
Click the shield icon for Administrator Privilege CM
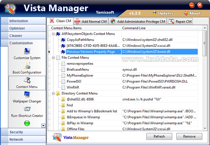[x=113, y=21]
